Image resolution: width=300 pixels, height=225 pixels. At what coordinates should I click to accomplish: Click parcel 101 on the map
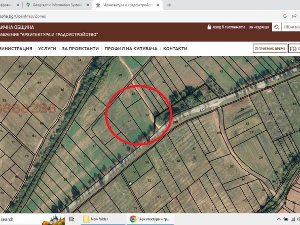pos(21,66)
